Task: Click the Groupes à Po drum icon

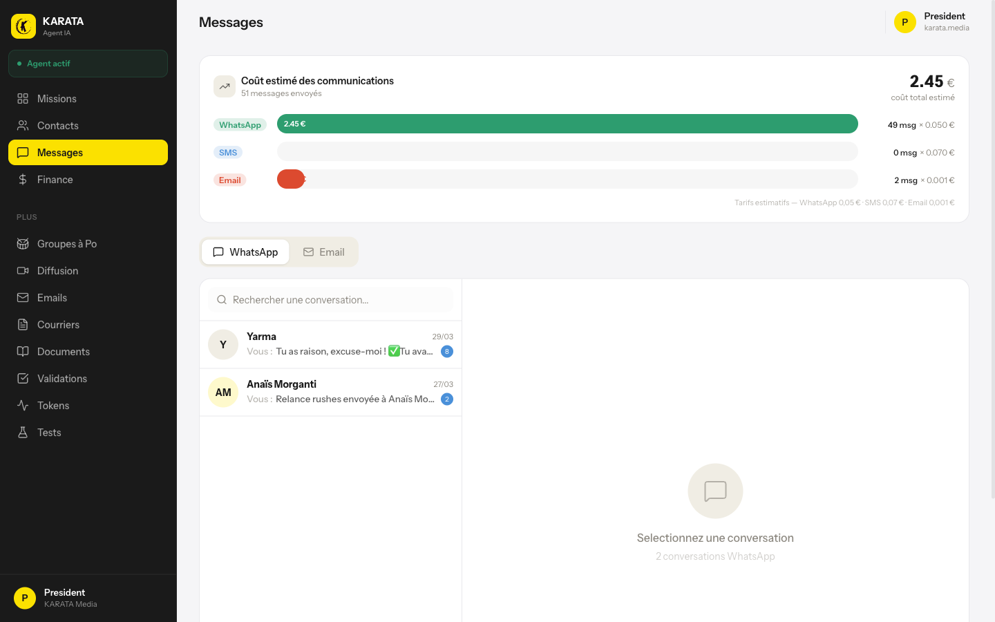Action: pyautogui.click(x=23, y=244)
